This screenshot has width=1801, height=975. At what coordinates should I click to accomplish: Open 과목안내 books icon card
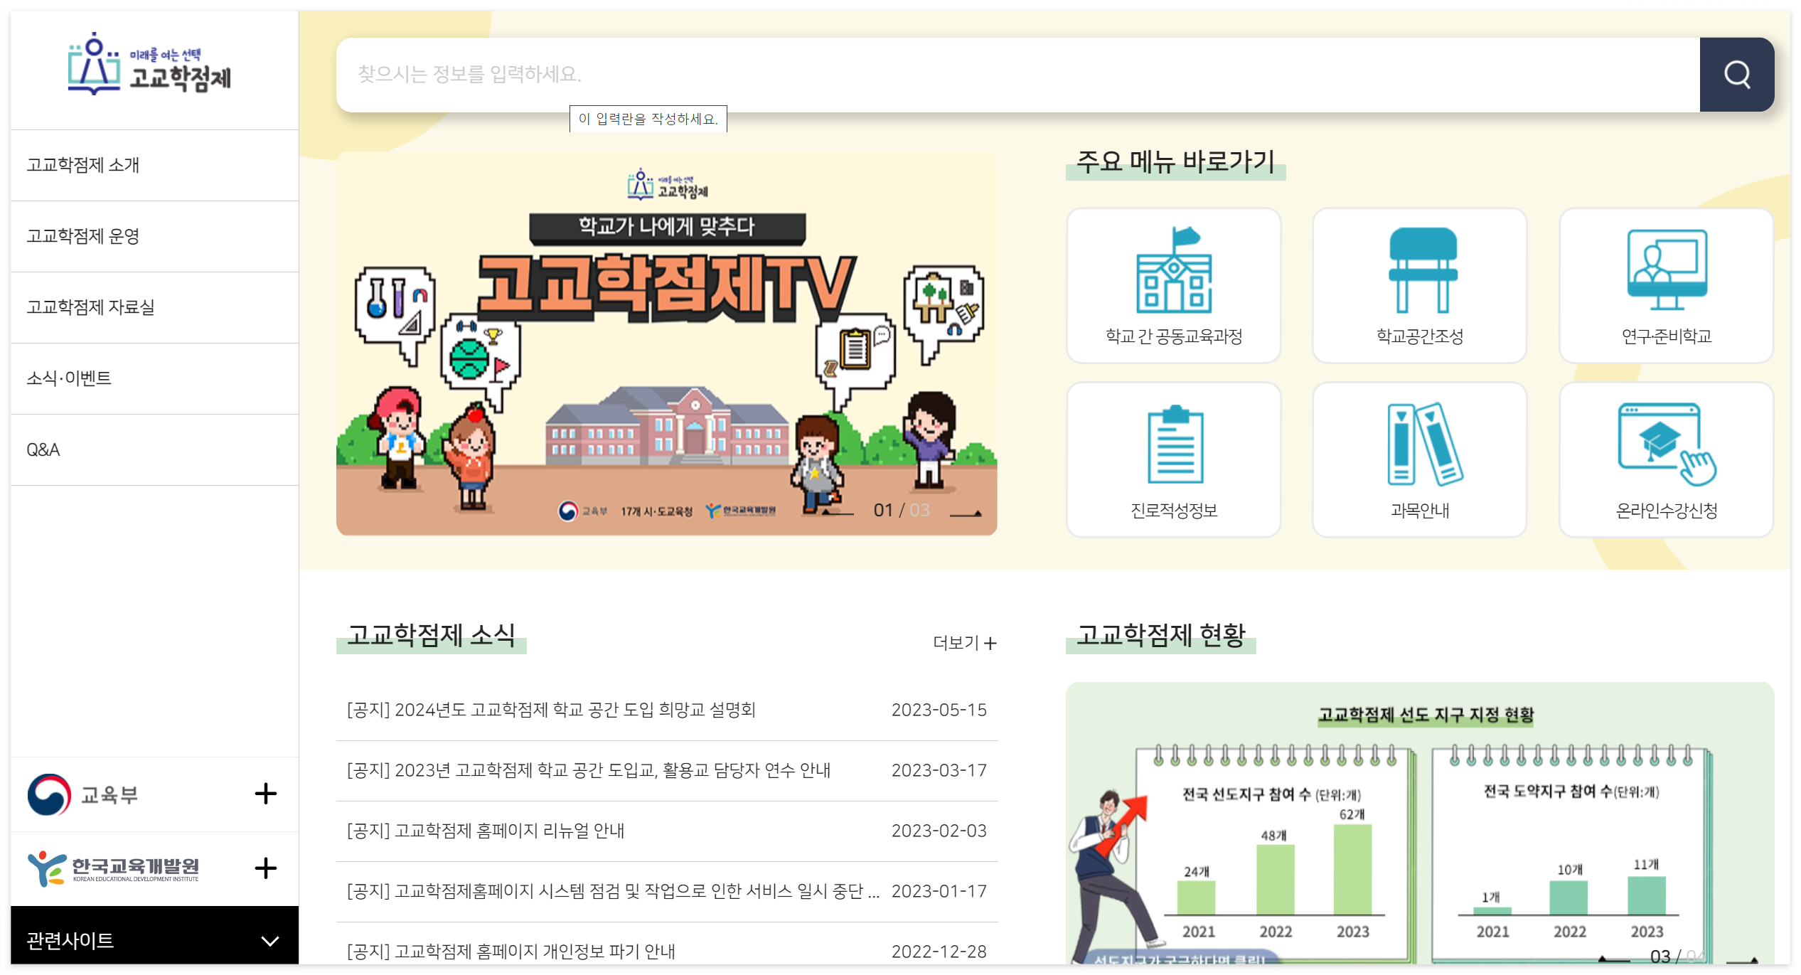pos(1419,459)
